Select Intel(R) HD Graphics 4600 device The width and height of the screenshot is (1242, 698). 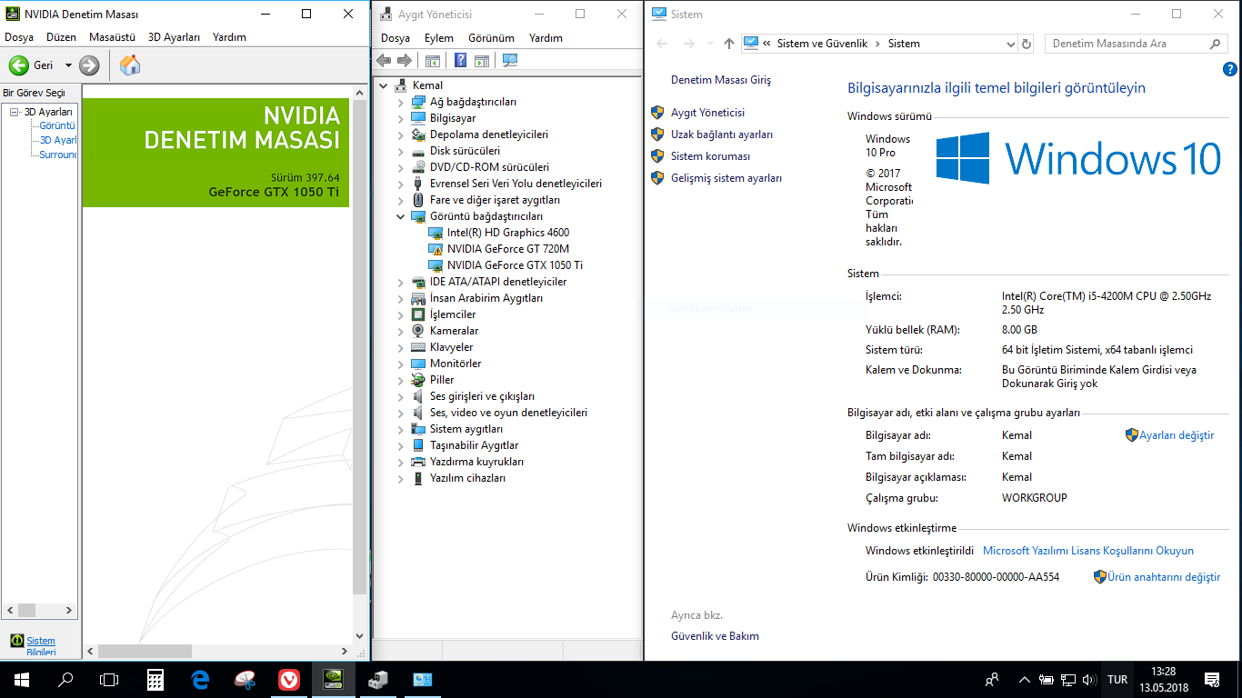pyautogui.click(x=507, y=233)
